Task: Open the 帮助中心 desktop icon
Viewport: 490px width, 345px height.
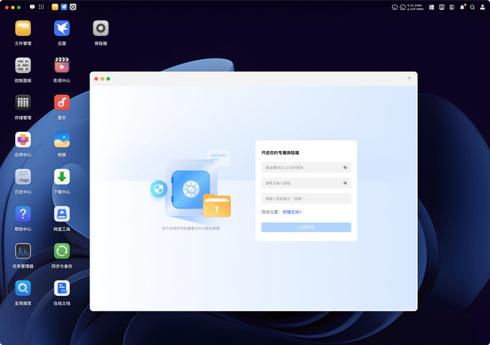Action: tap(23, 214)
